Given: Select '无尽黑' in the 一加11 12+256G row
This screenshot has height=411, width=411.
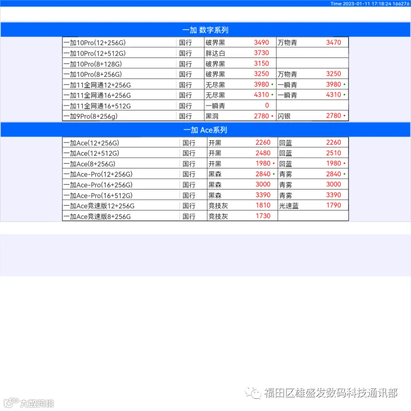Looking at the screenshot, I should (x=215, y=85).
